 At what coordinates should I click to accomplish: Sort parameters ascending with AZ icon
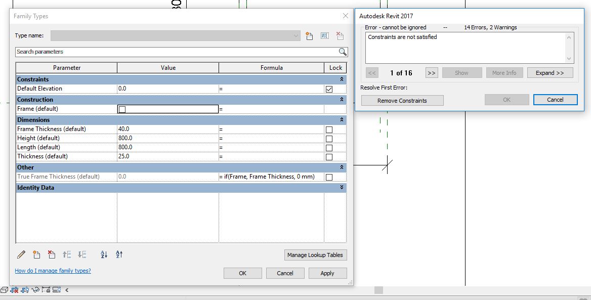coord(103,254)
